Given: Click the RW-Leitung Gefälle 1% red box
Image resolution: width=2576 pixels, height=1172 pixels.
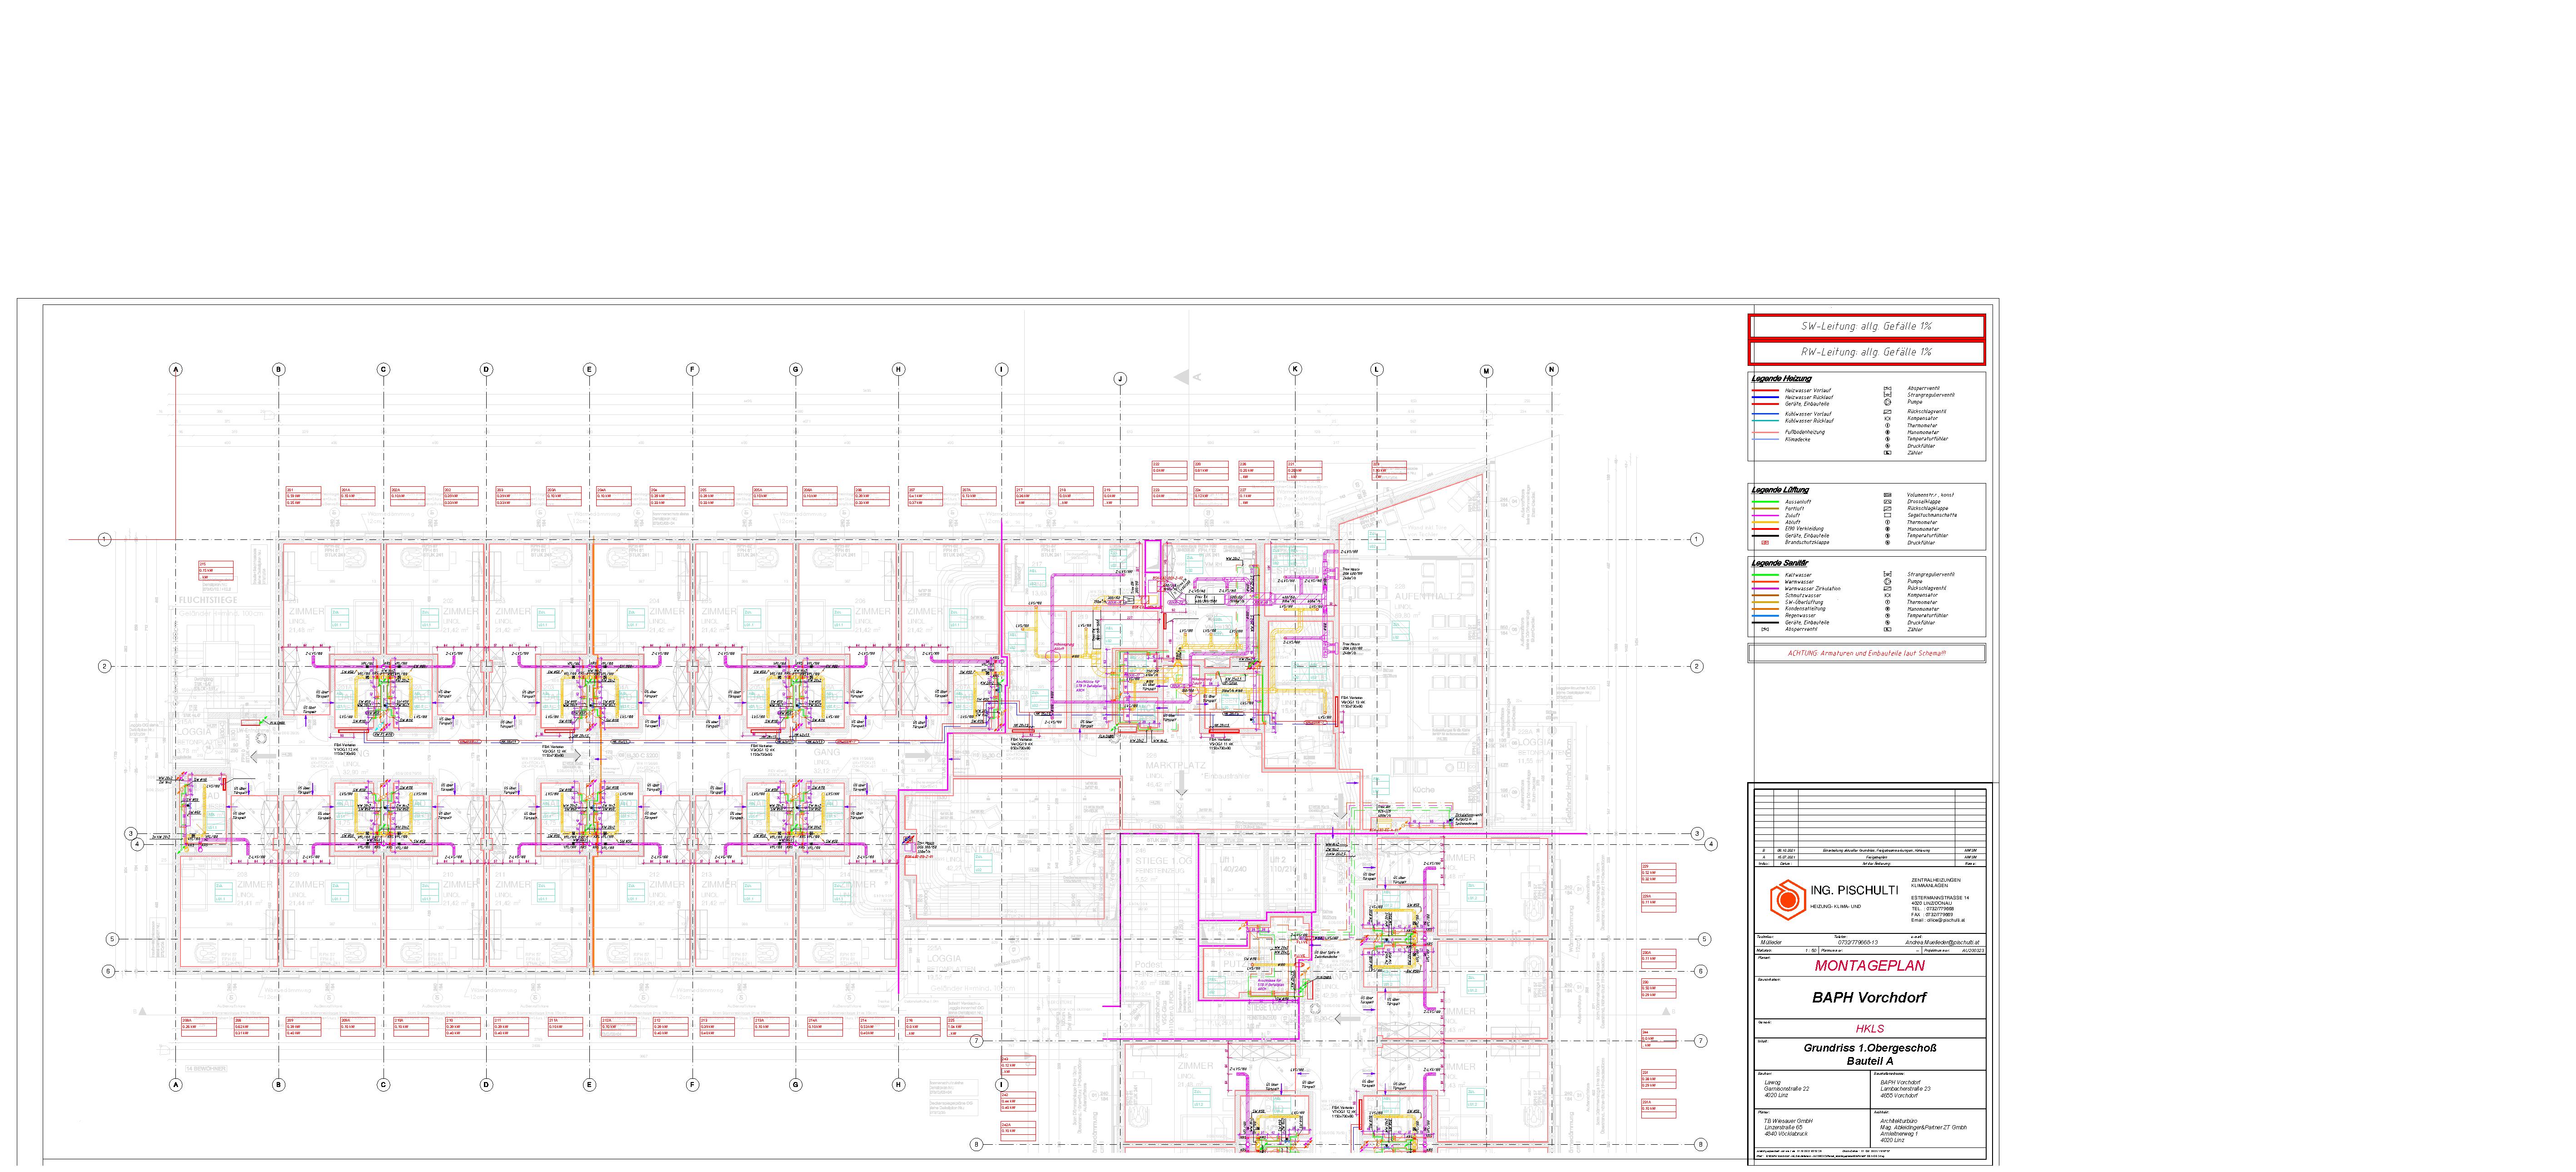Looking at the screenshot, I should 1866,352.
